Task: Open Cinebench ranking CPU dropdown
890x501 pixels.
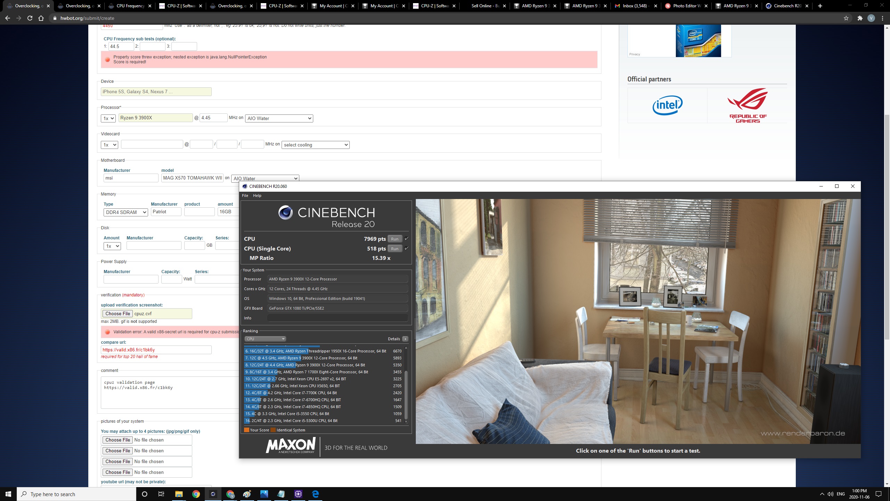Action: tap(265, 339)
